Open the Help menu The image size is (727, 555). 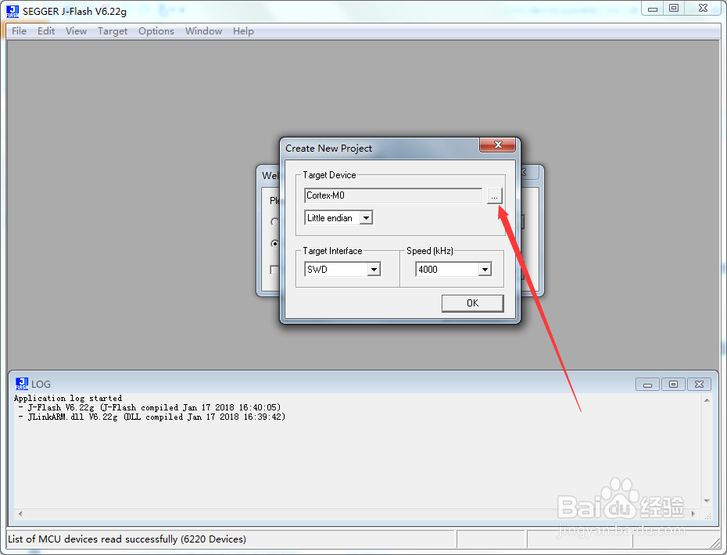click(243, 31)
